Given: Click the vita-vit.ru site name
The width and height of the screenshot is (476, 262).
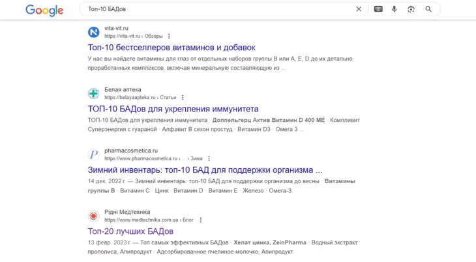Looking at the screenshot, I should coord(116,28).
